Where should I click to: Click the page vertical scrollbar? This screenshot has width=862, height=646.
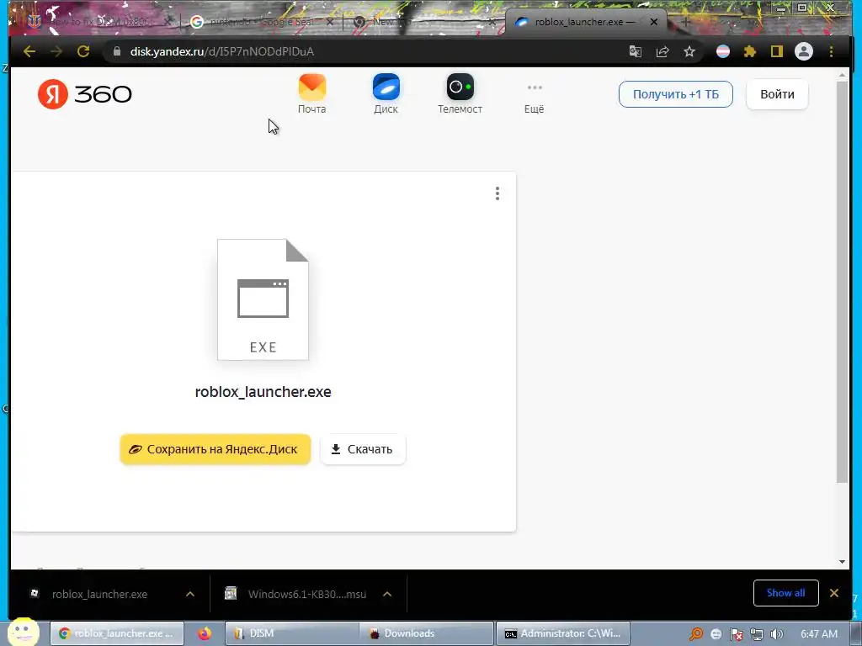(x=842, y=283)
